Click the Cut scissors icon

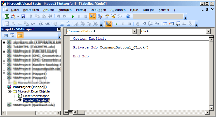point(31,17)
